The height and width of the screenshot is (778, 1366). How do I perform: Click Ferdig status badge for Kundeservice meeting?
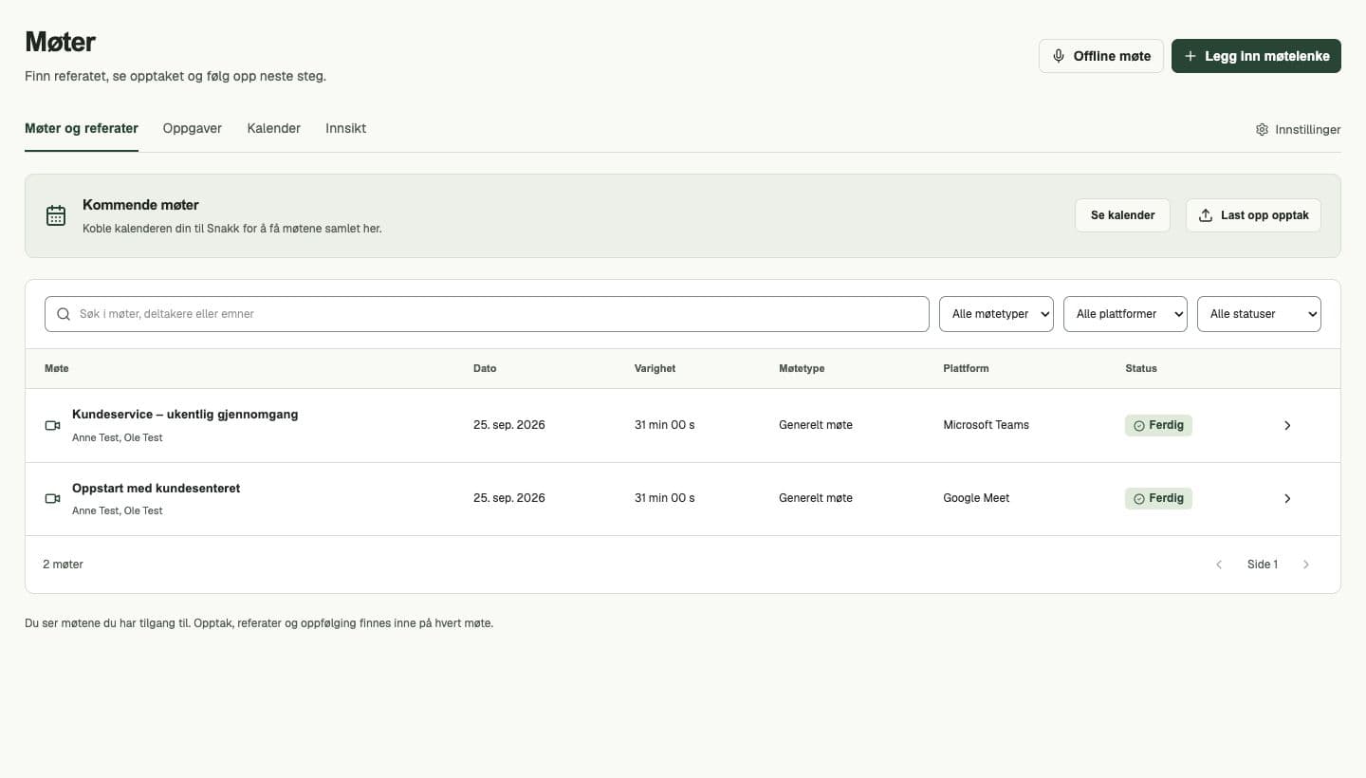click(x=1158, y=425)
